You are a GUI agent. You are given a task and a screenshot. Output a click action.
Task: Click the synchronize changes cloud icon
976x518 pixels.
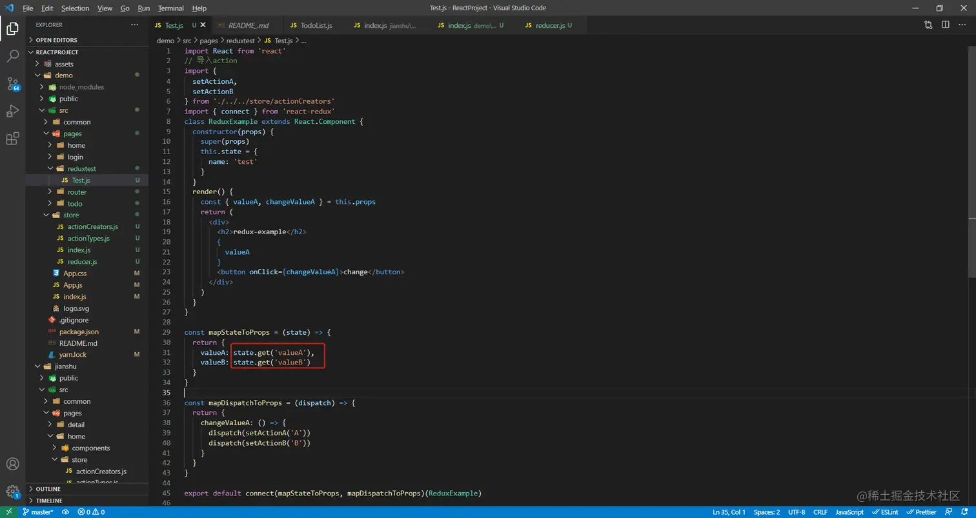(65, 512)
